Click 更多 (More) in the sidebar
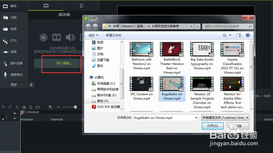 [x=14, y=85]
